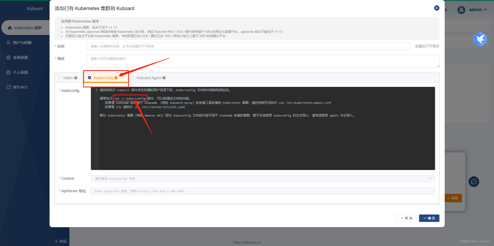The height and width of the screenshot is (246, 494).
Task: Click the audit icon beside 操作审计
Action: [x=8, y=87]
